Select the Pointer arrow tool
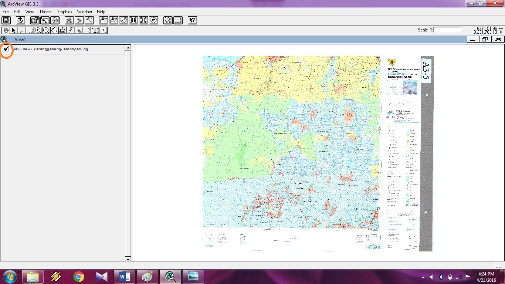The width and height of the screenshot is (505, 284). [x=14, y=30]
